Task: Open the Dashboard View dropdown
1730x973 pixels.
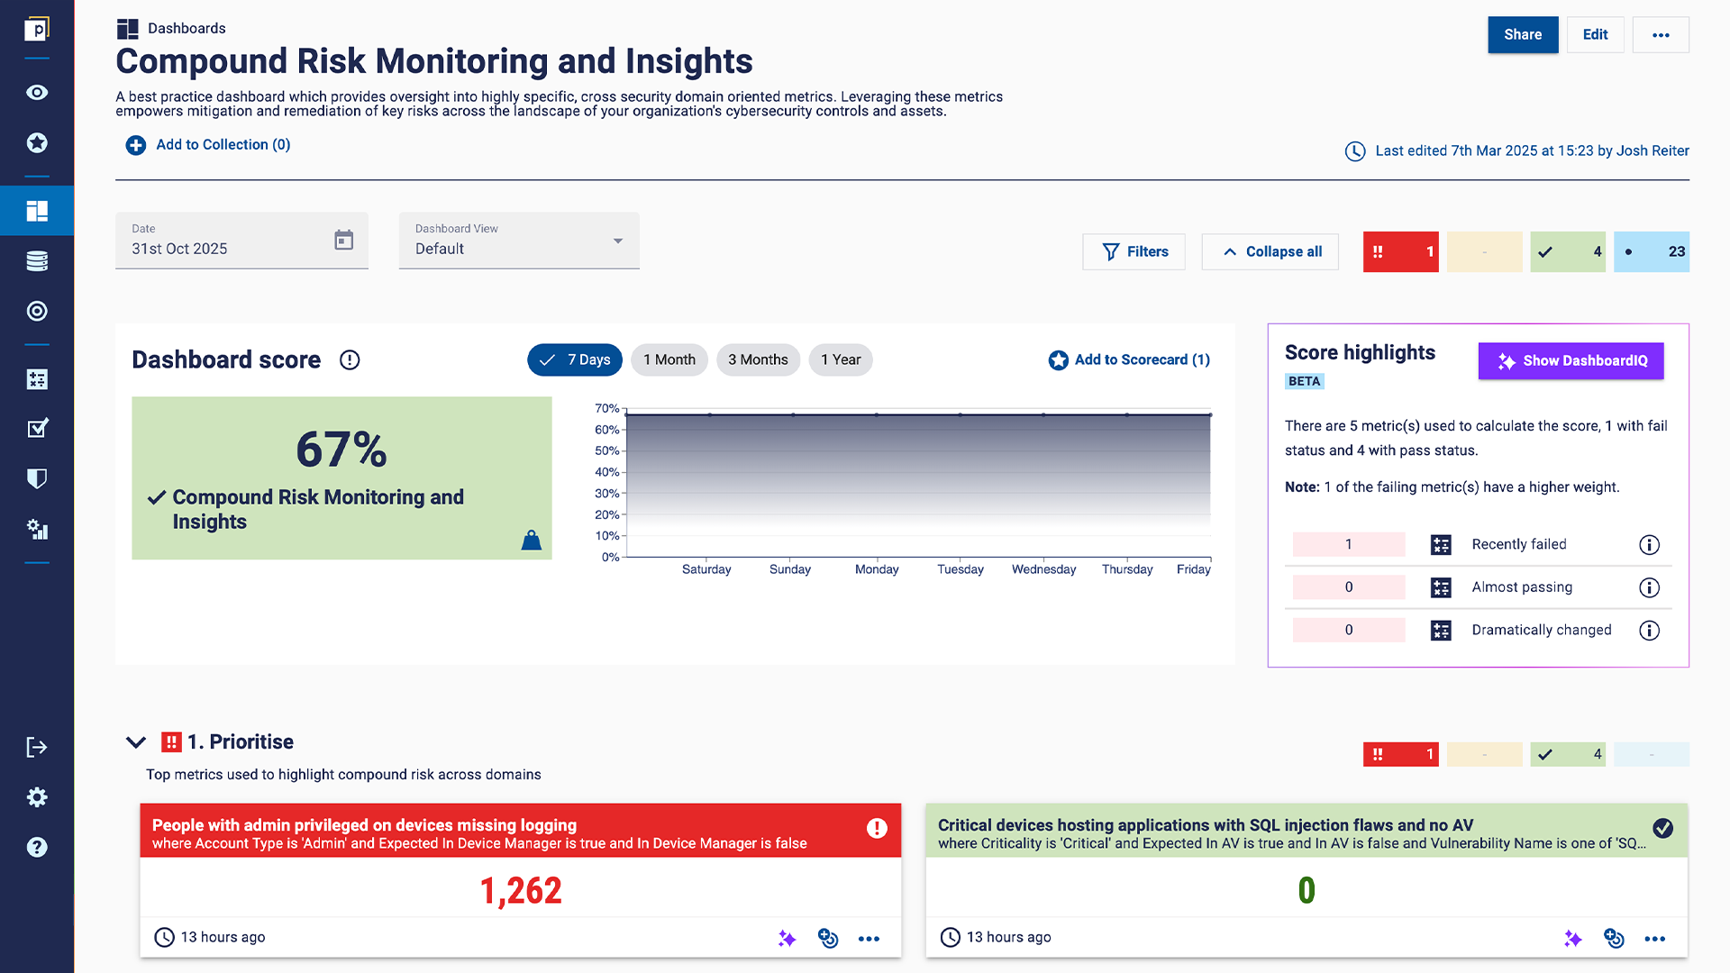Action: point(519,241)
